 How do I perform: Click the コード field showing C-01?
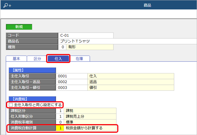click(x=86, y=35)
